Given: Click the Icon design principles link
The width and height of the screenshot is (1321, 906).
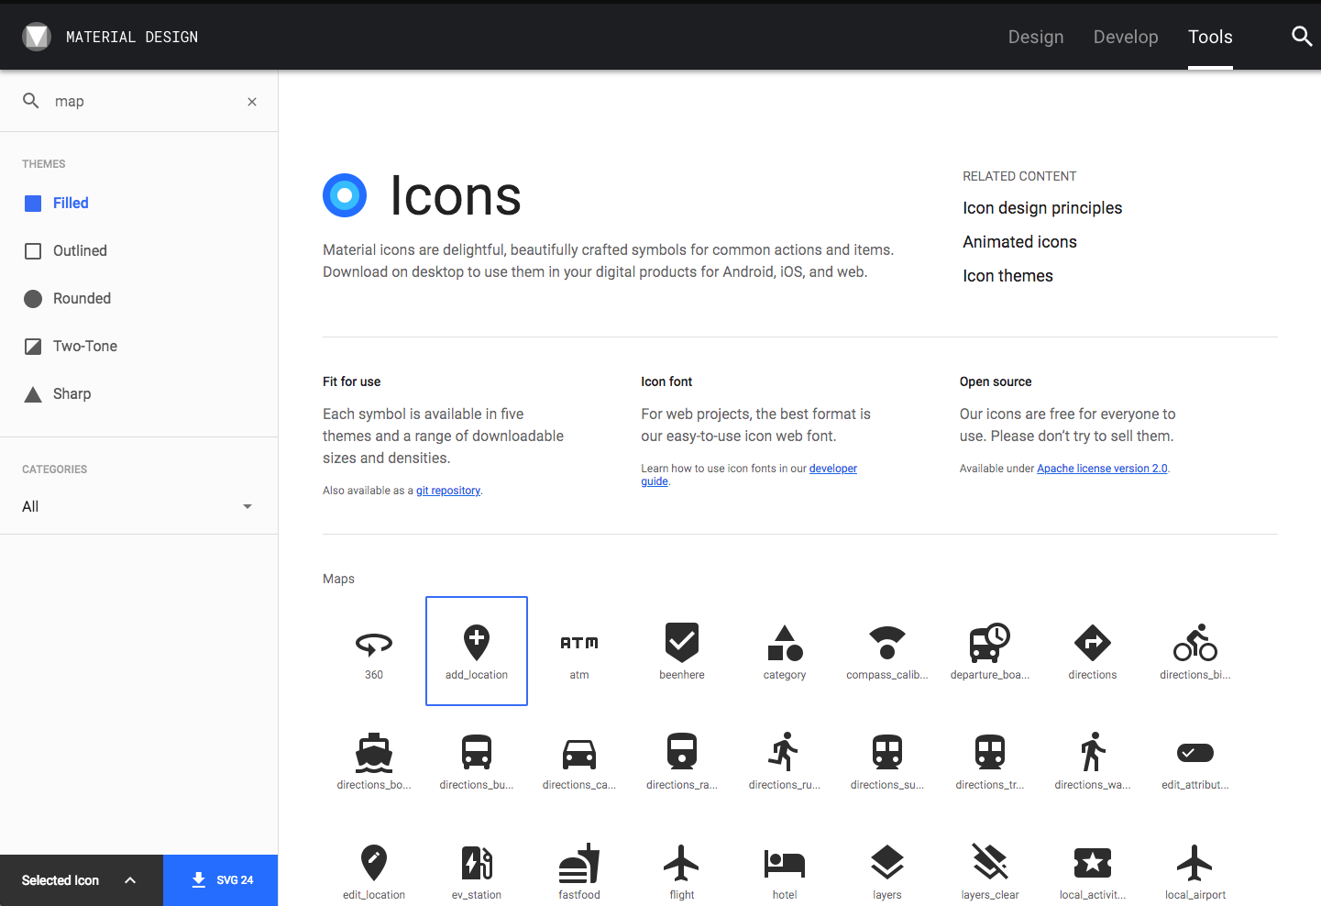Looking at the screenshot, I should tap(1041, 208).
